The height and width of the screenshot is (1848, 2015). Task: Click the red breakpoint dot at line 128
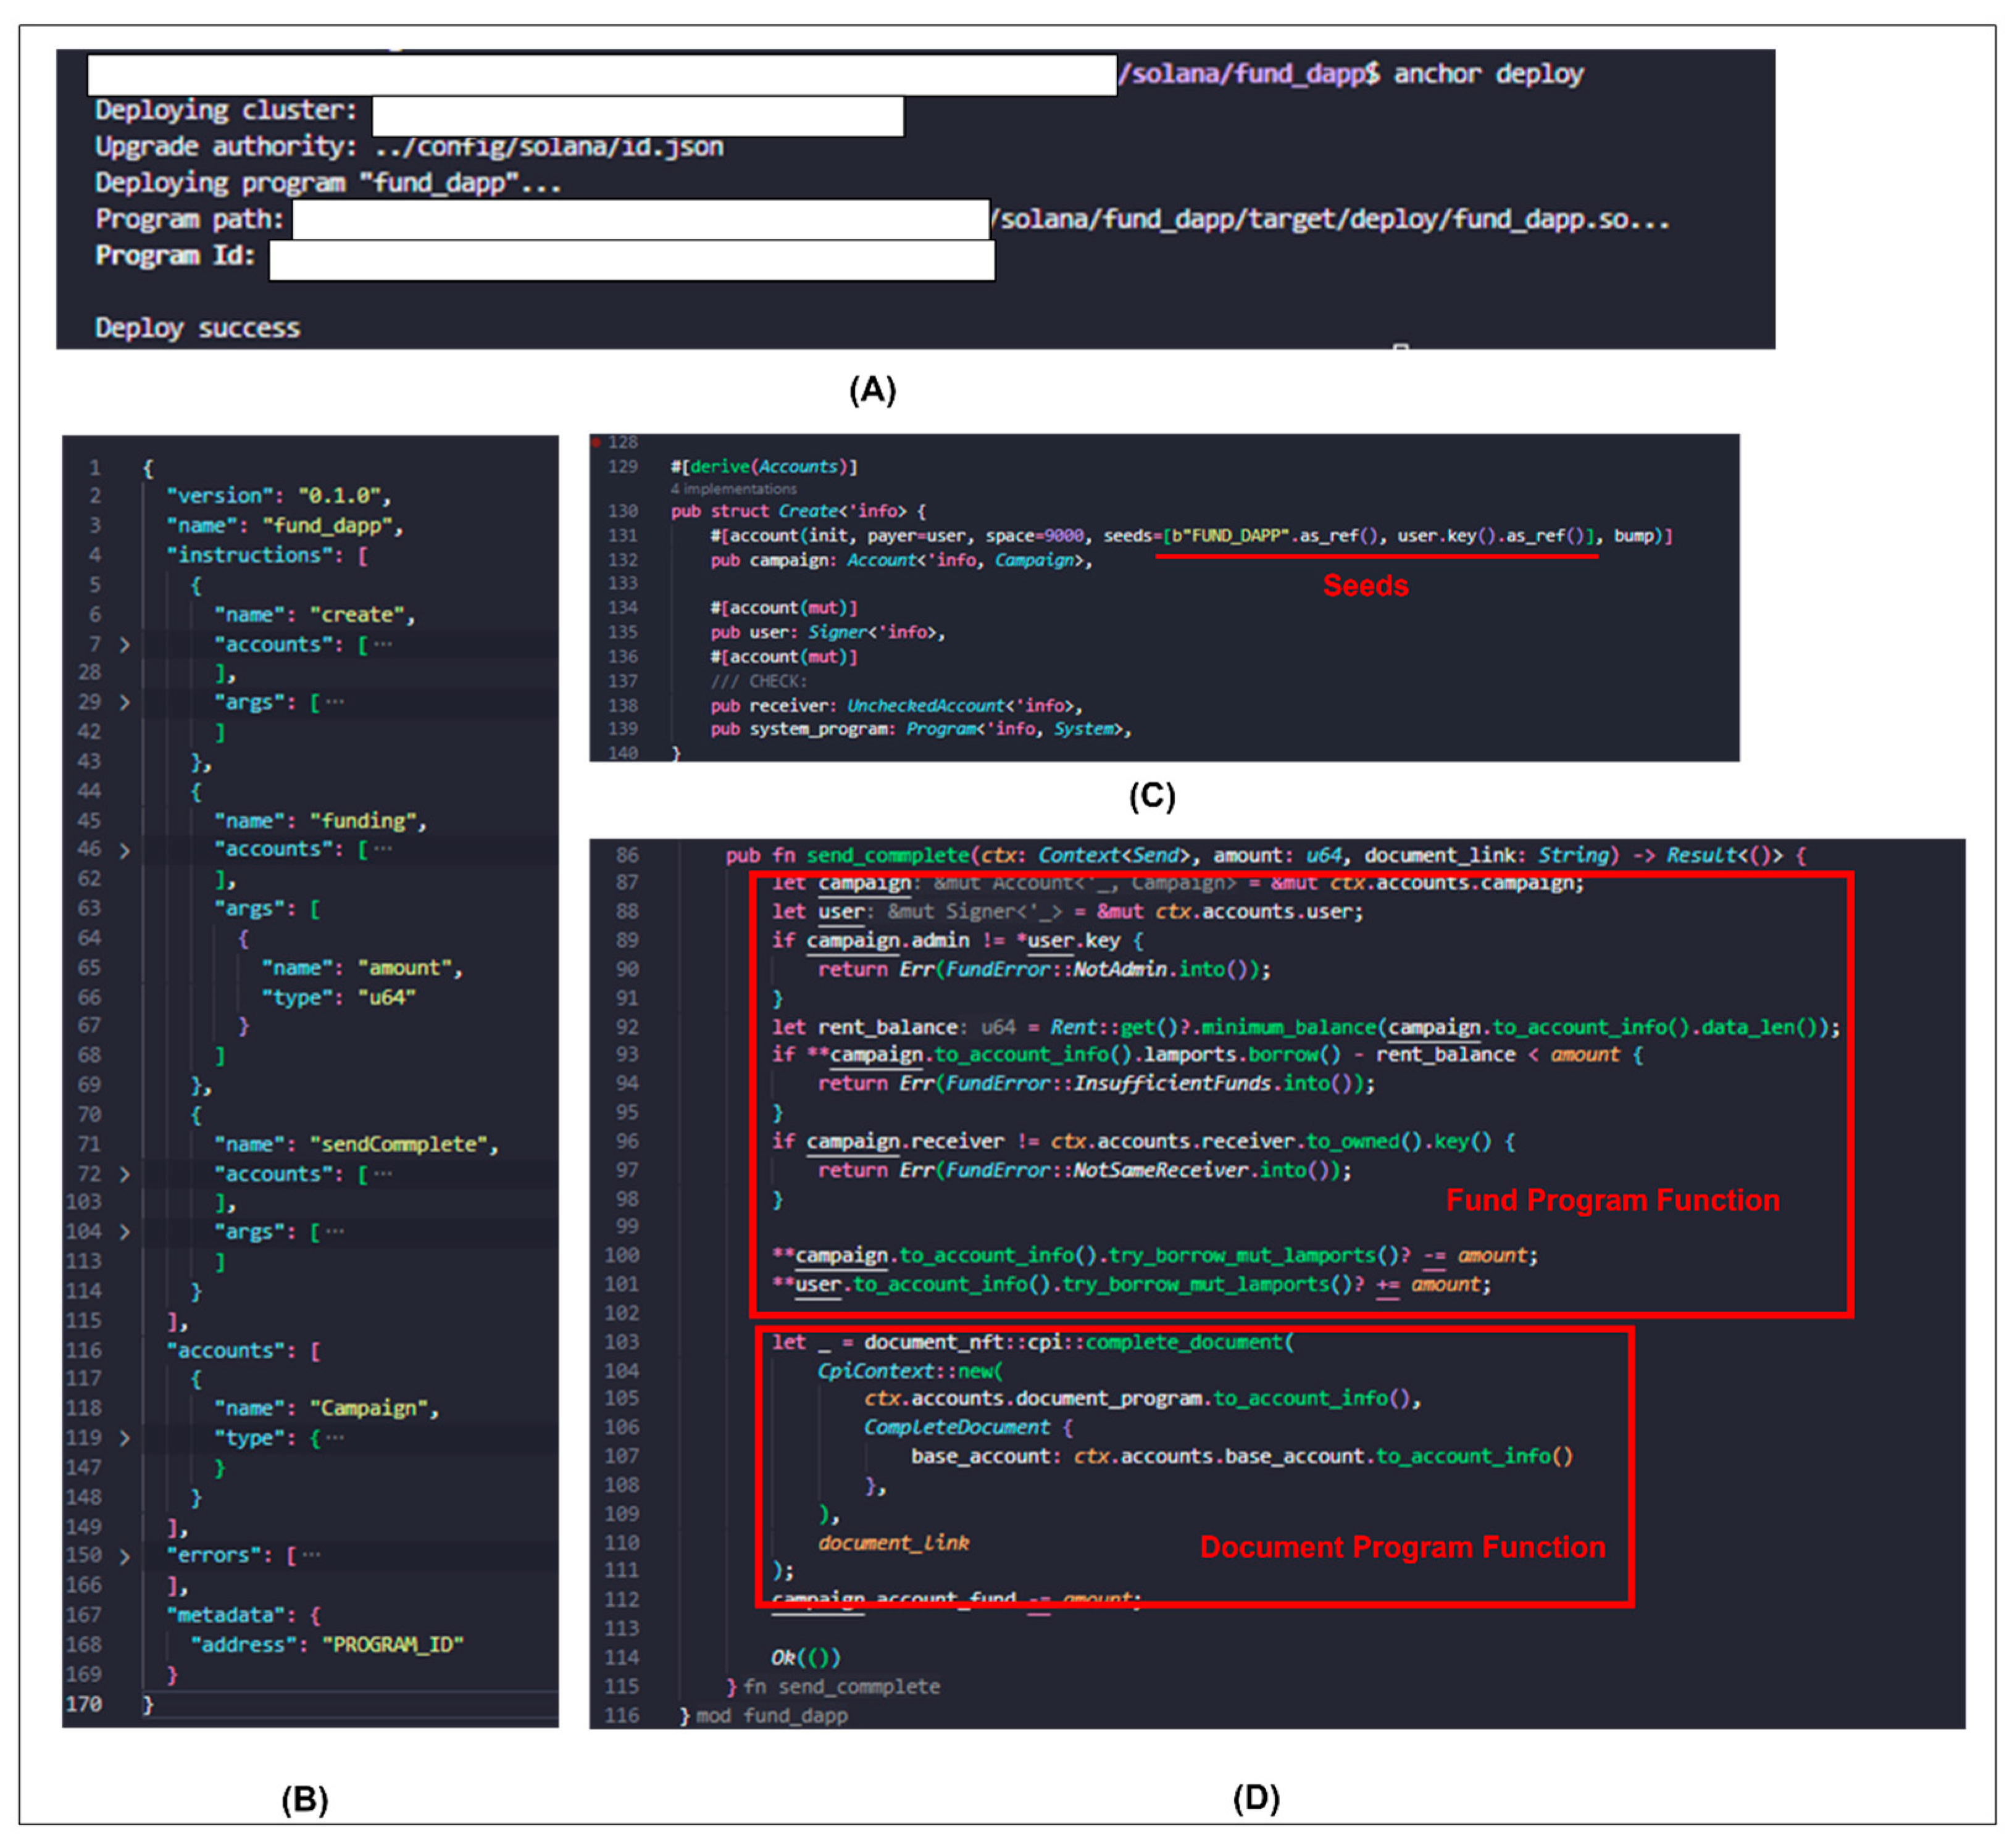(x=596, y=442)
